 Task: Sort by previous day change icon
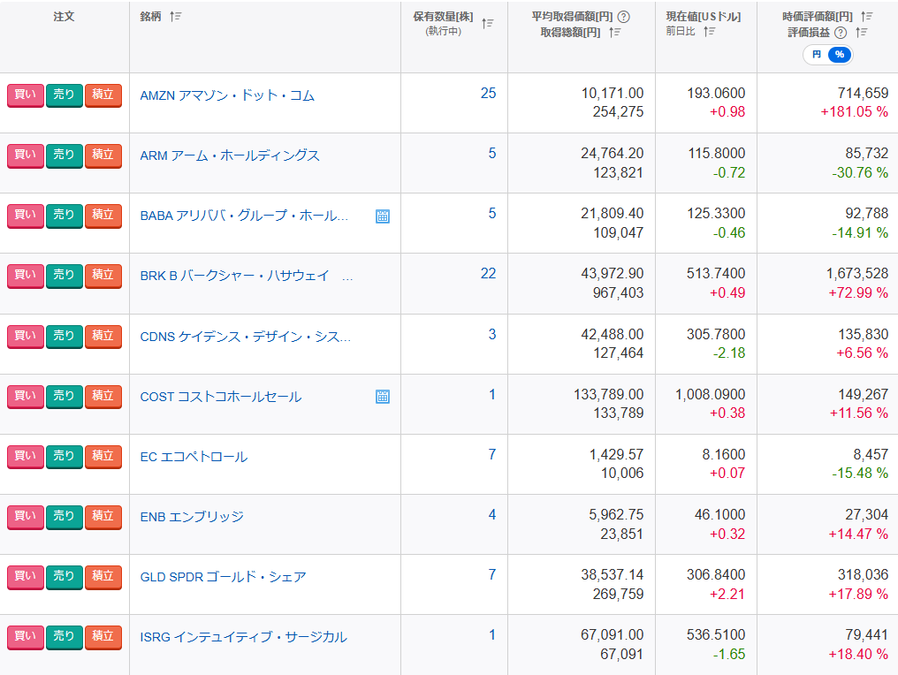pyautogui.click(x=710, y=32)
